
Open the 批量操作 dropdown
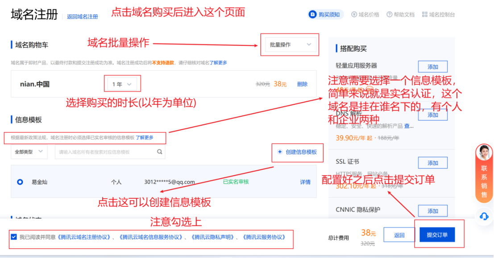click(290, 45)
